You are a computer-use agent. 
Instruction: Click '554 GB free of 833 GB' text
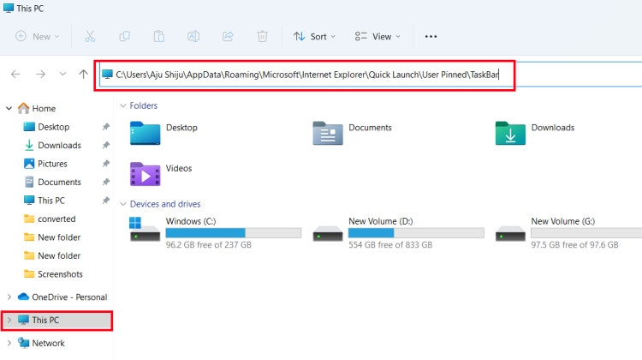pos(390,245)
